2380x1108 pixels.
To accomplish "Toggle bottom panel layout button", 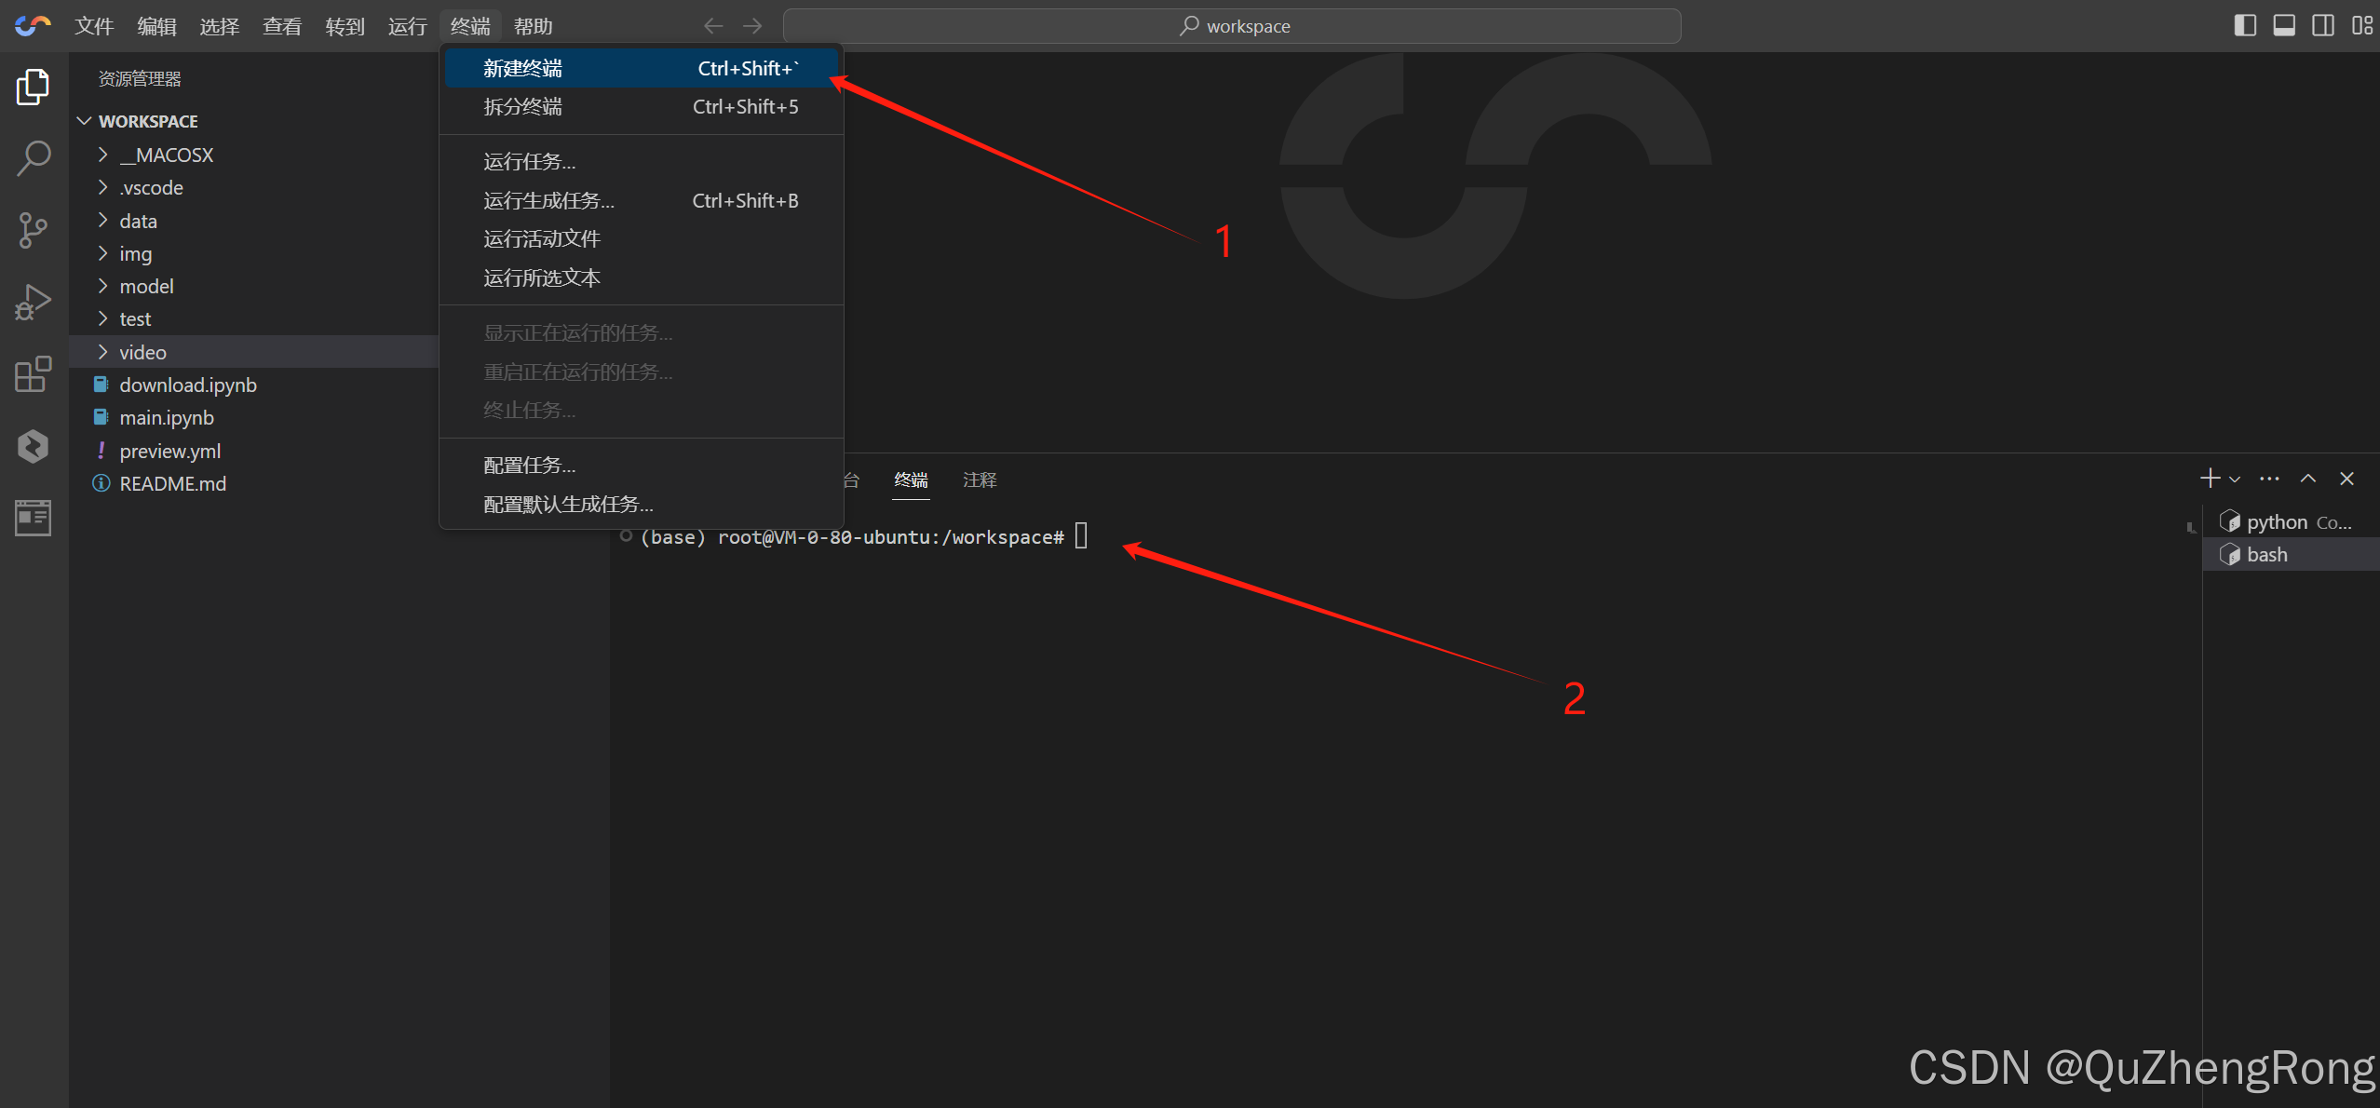I will [x=2284, y=25].
